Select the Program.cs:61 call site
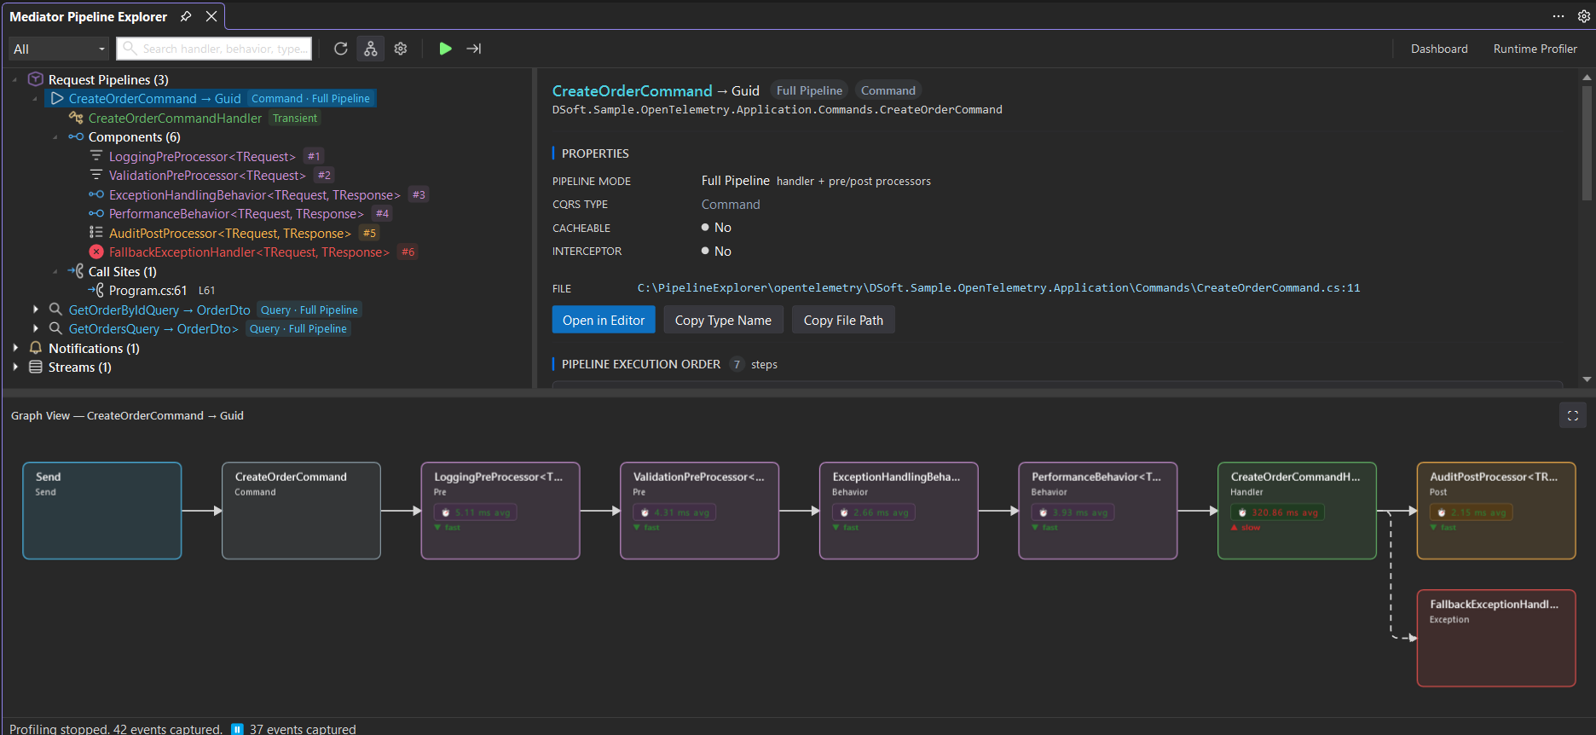Viewport: 1596px width, 735px height. click(147, 290)
